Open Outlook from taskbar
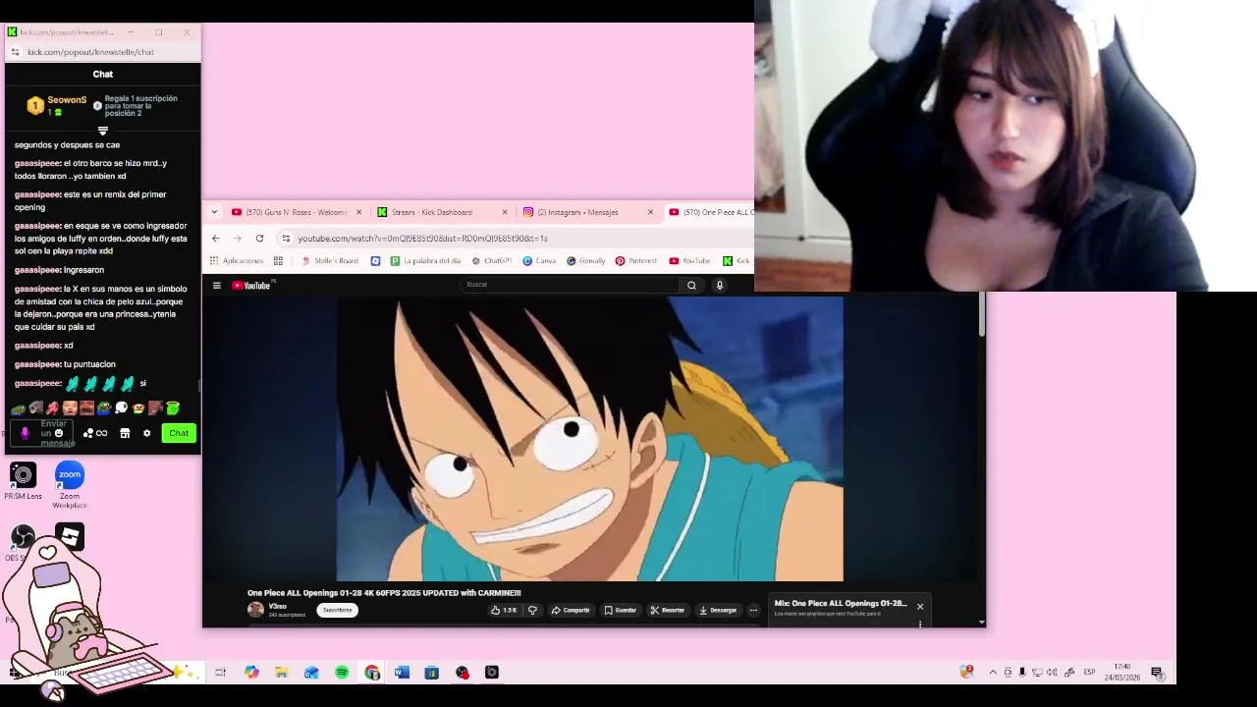 [x=311, y=673]
